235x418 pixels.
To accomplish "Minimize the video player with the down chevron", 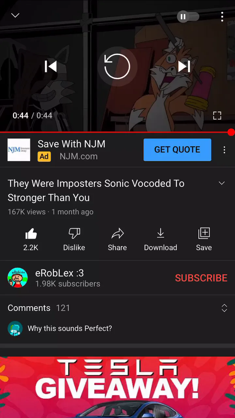I will coord(15,15).
